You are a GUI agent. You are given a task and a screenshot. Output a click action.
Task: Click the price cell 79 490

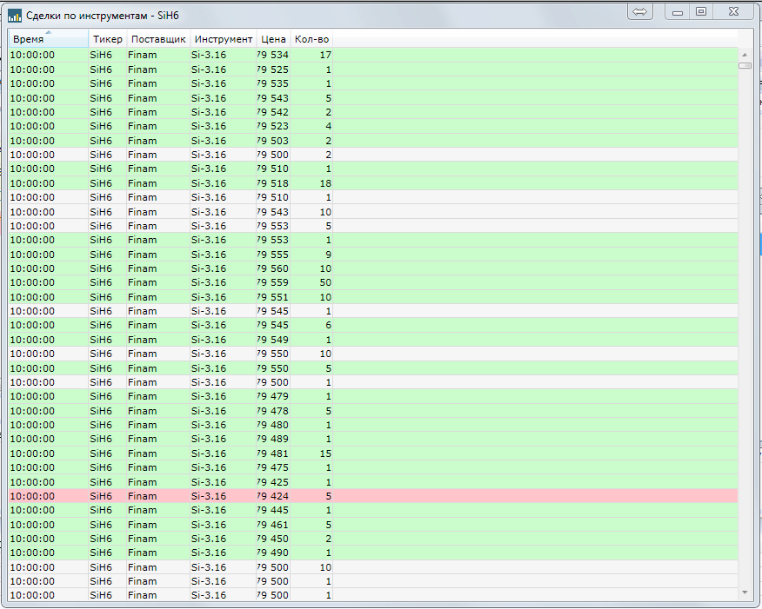[272, 553]
